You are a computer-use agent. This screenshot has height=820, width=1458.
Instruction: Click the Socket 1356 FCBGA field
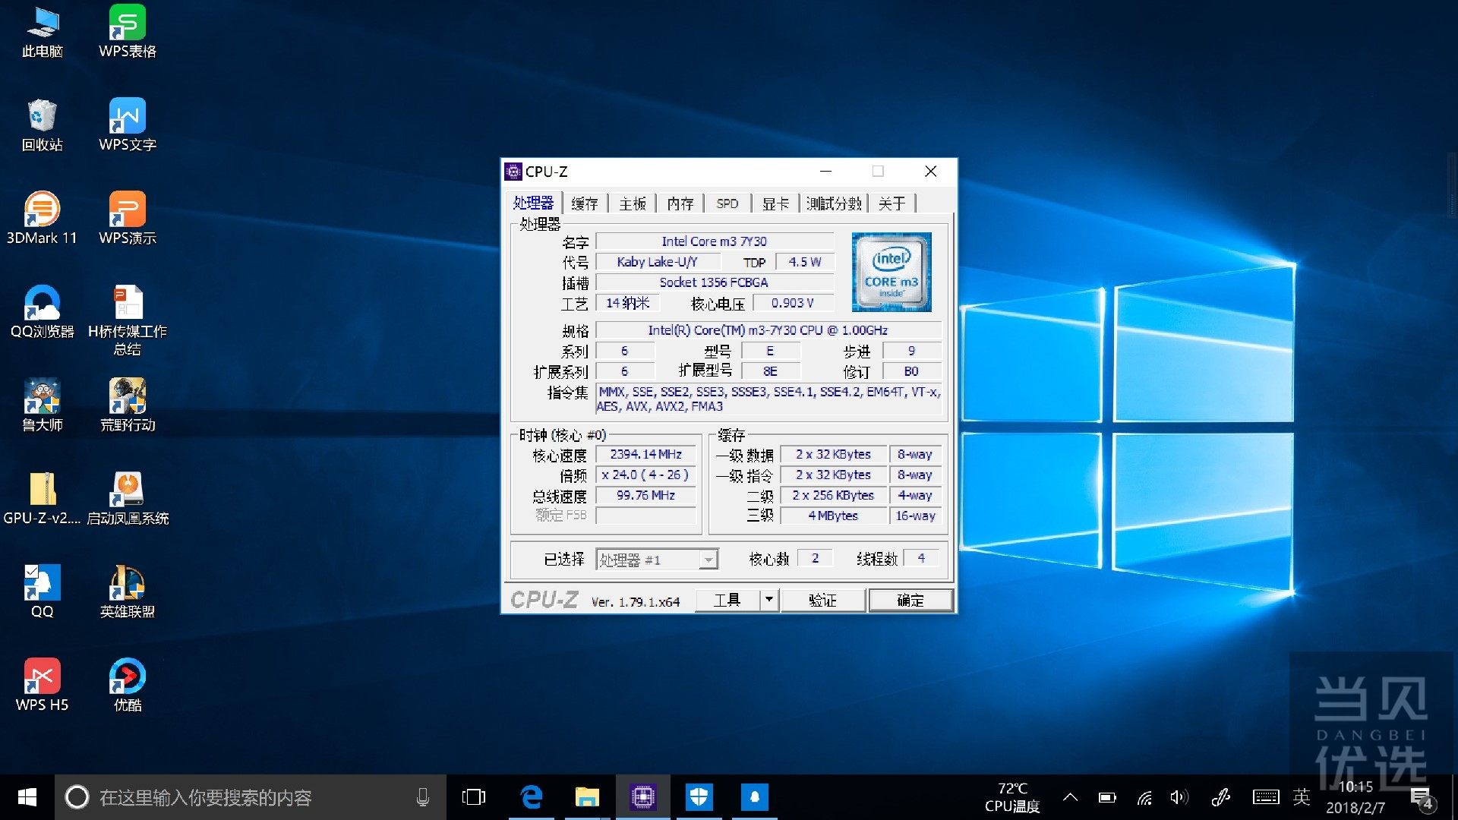(x=715, y=282)
